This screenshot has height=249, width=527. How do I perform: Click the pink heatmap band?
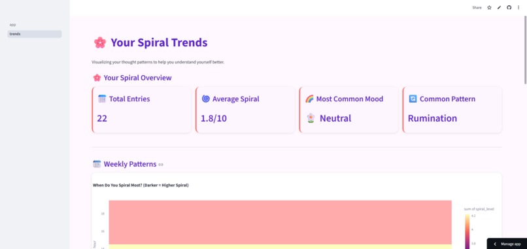280,222
